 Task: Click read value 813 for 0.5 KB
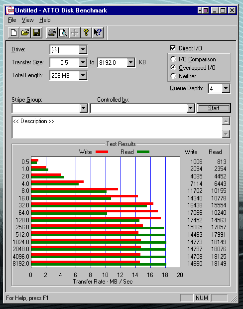coord(222,162)
